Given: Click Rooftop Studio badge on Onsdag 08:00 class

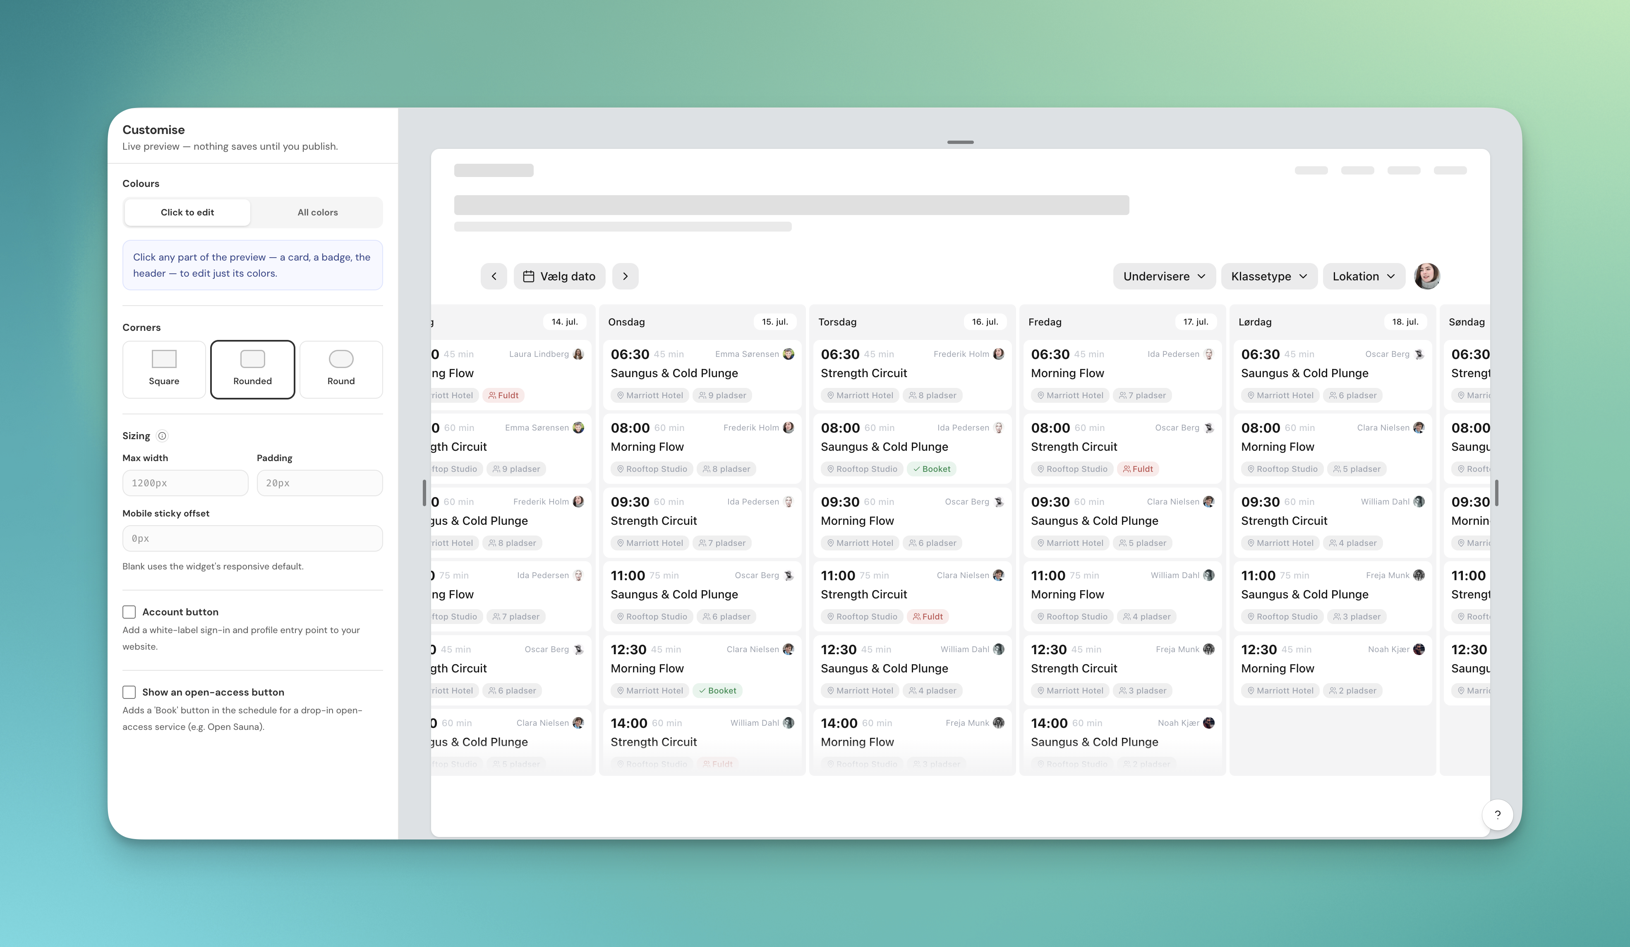Looking at the screenshot, I should (x=652, y=469).
